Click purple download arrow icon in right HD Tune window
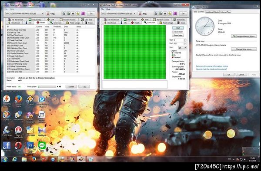The width and height of the screenshot is (261, 171). 175,13
